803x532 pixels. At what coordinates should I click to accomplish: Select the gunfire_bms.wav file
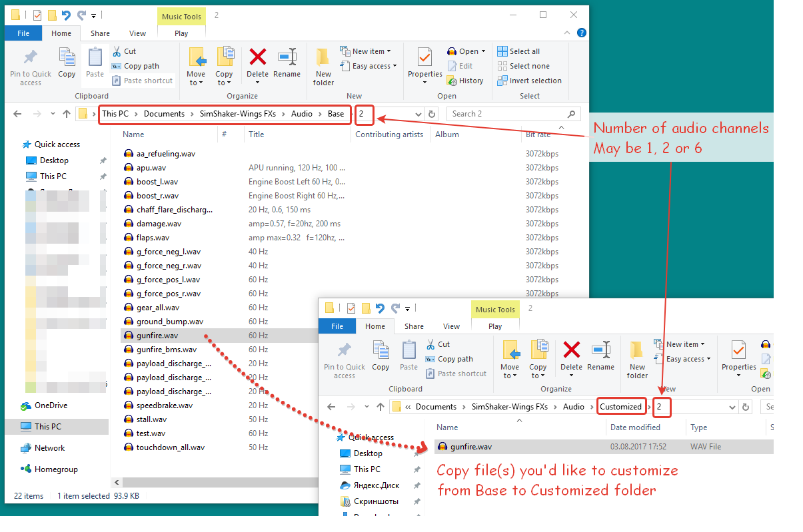166,350
